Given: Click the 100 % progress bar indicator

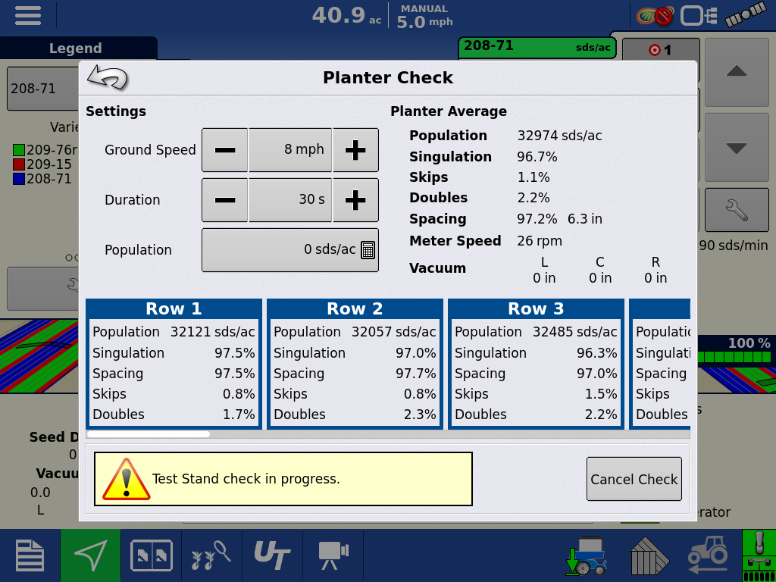Looking at the screenshot, I should point(735,357).
